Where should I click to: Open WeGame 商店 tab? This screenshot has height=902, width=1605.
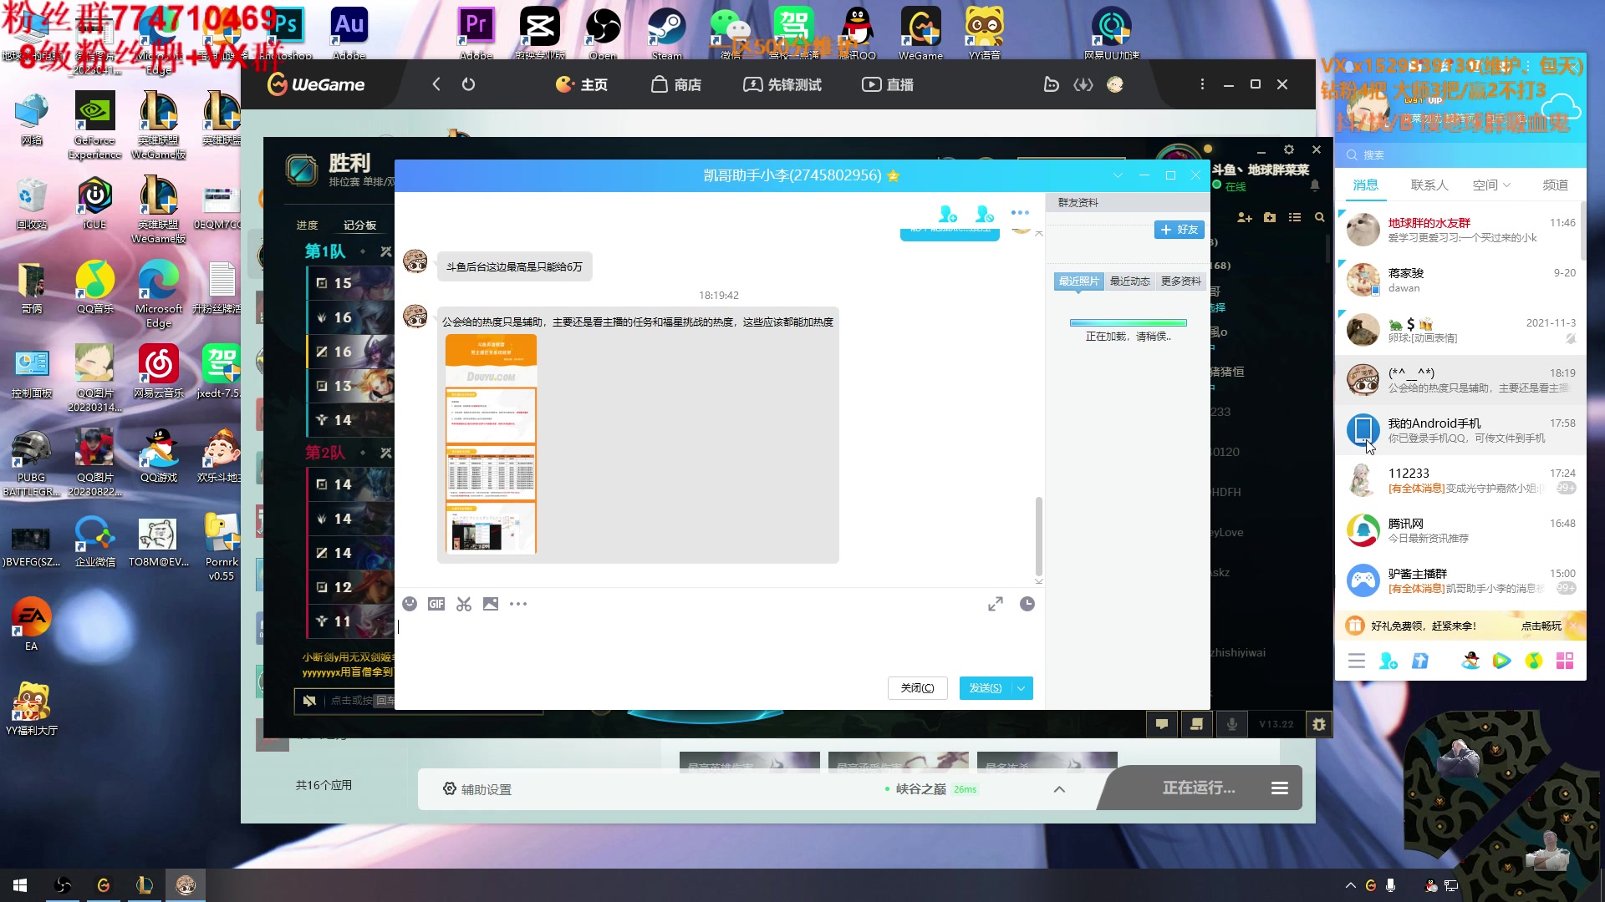point(676,84)
